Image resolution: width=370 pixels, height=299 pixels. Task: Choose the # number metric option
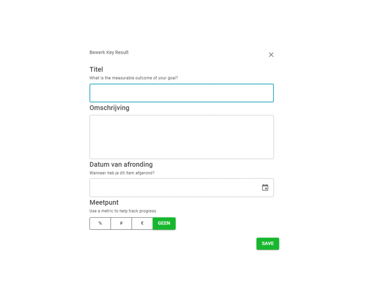(x=121, y=223)
